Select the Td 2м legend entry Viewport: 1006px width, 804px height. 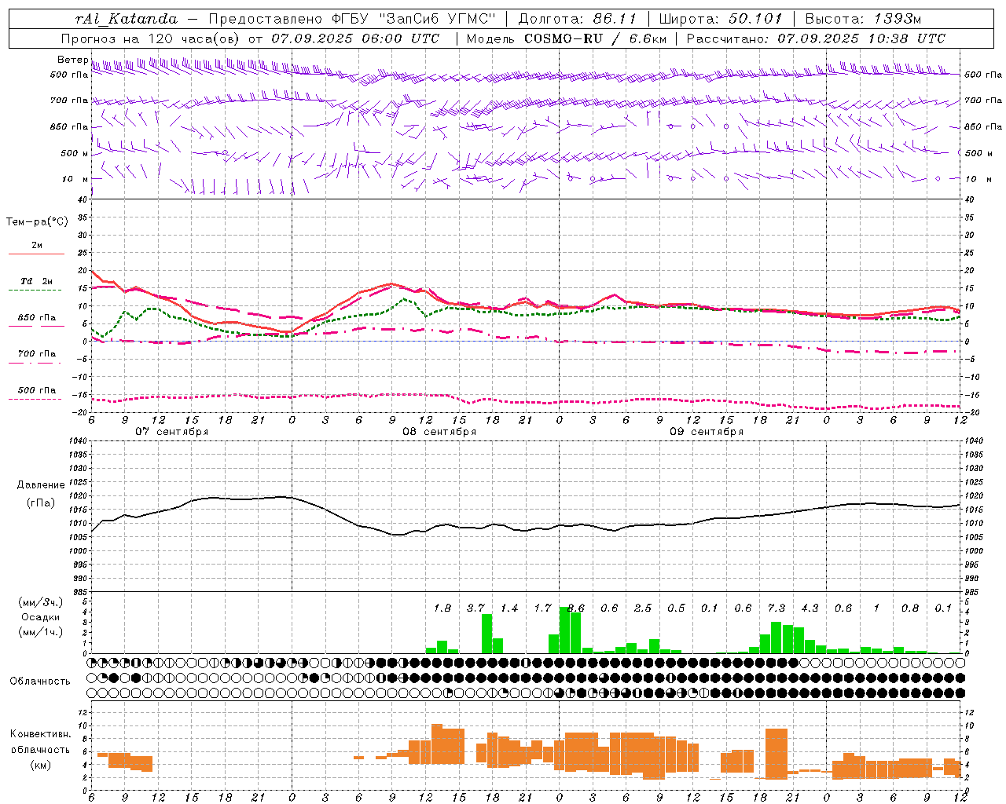coord(36,281)
